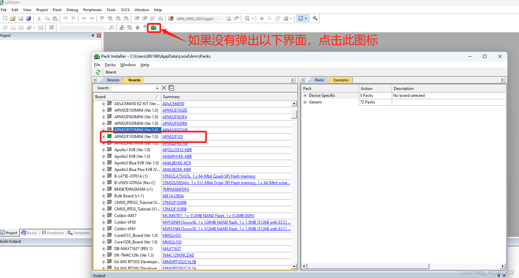Expand the APM32F103MINI board row
The width and height of the screenshot is (519, 278).
click(103, 137)
